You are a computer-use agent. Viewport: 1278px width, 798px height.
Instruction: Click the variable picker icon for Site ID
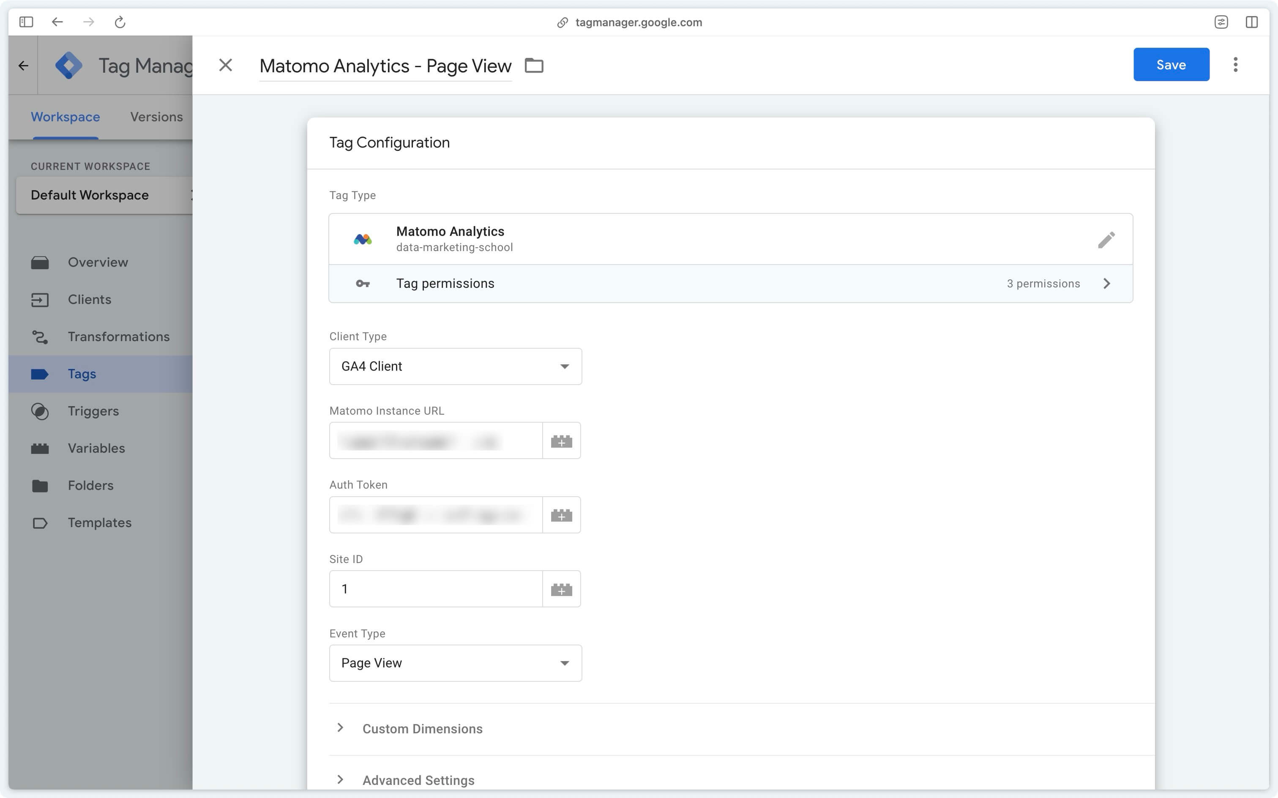(560, 588)
